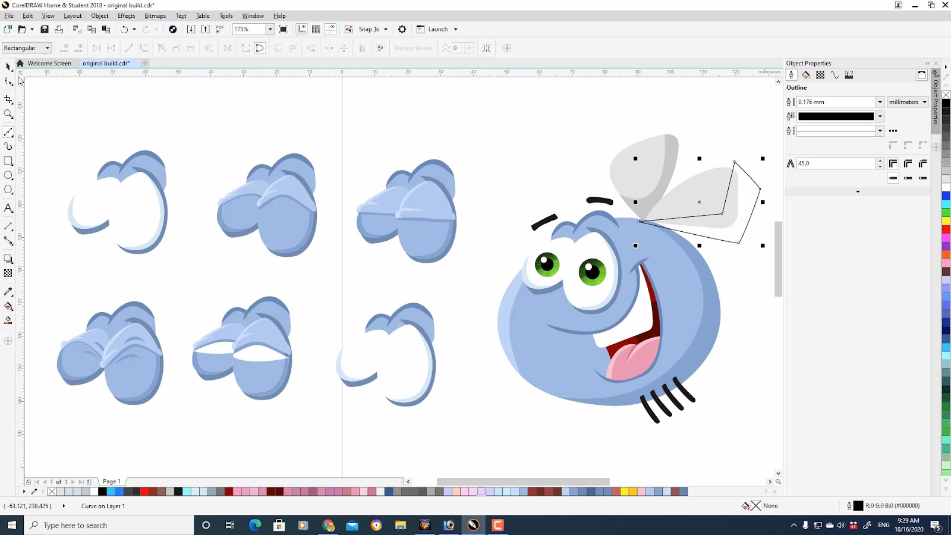Viewport: 951px width, 535px height.
Task: Open the zoom level dropdown
Action: pos(270,29)
